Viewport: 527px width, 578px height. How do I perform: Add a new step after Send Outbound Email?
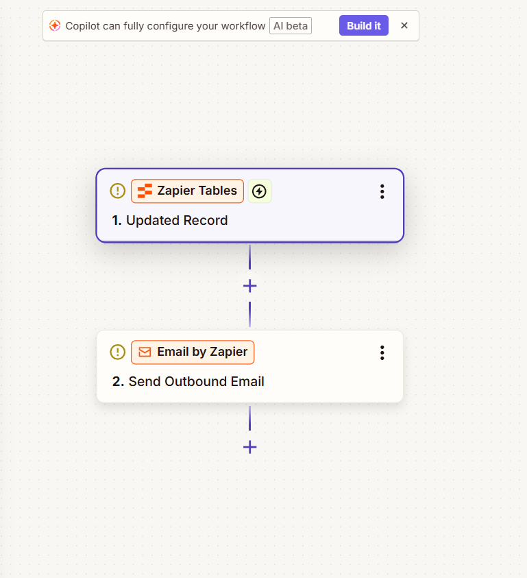(249, 447)
